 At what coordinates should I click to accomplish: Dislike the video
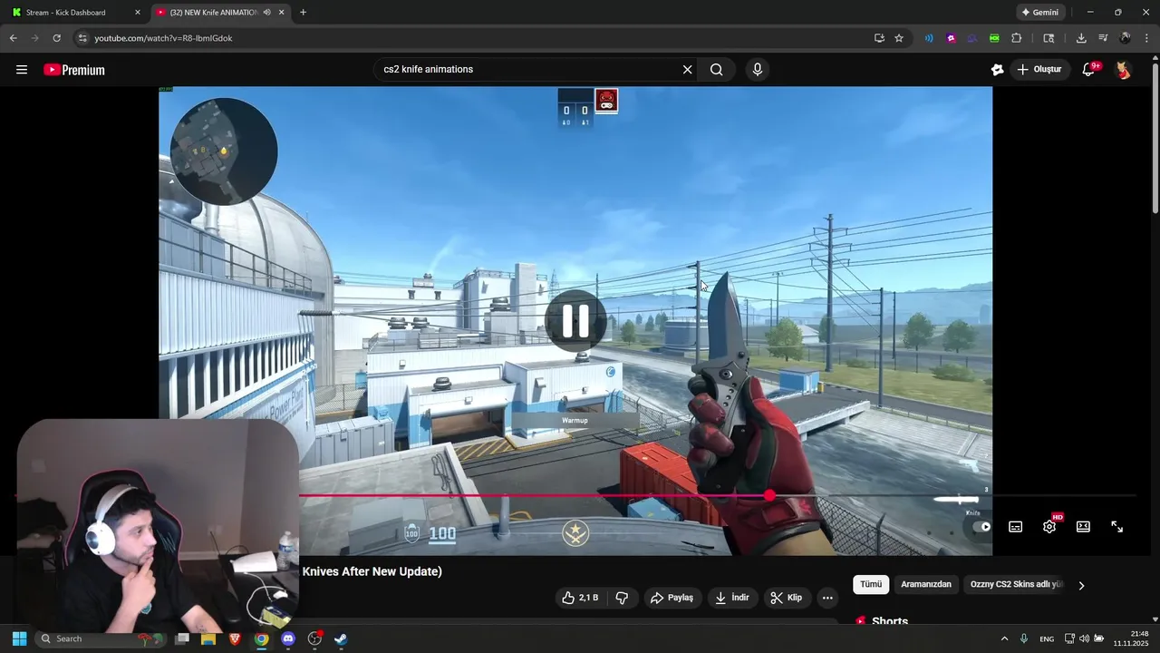(x=622, y=598)
